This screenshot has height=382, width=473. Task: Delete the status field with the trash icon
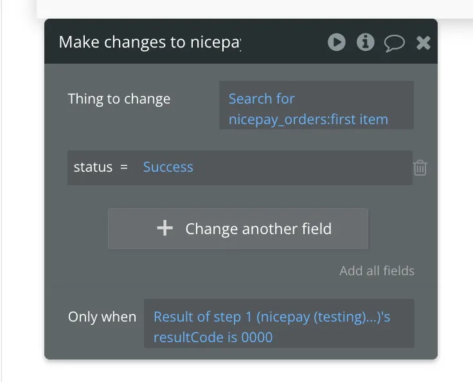point(420,168)
